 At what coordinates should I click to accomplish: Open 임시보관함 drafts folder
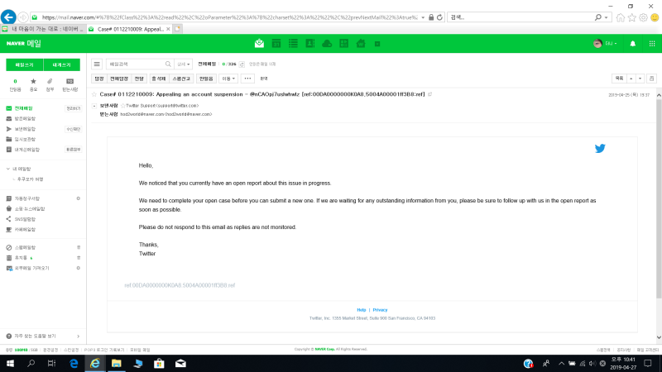click(x=25, y=139)
